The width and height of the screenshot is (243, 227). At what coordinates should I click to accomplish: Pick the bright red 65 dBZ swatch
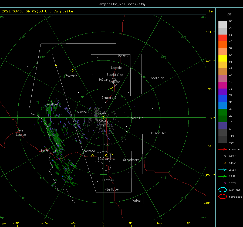222,38
